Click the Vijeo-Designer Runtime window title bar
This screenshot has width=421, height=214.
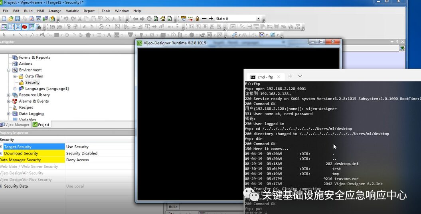pyautogui.click(x=223, y=43)
